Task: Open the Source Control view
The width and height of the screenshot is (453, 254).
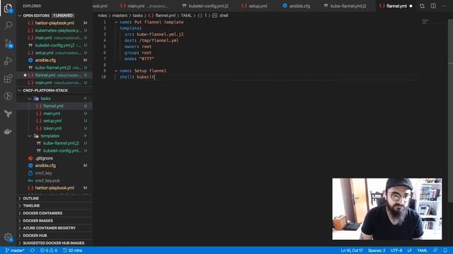Action: (x=8, y=44)
